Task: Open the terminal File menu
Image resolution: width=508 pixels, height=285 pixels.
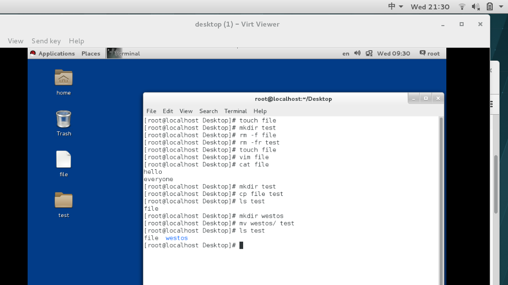Action: [151, 111]
